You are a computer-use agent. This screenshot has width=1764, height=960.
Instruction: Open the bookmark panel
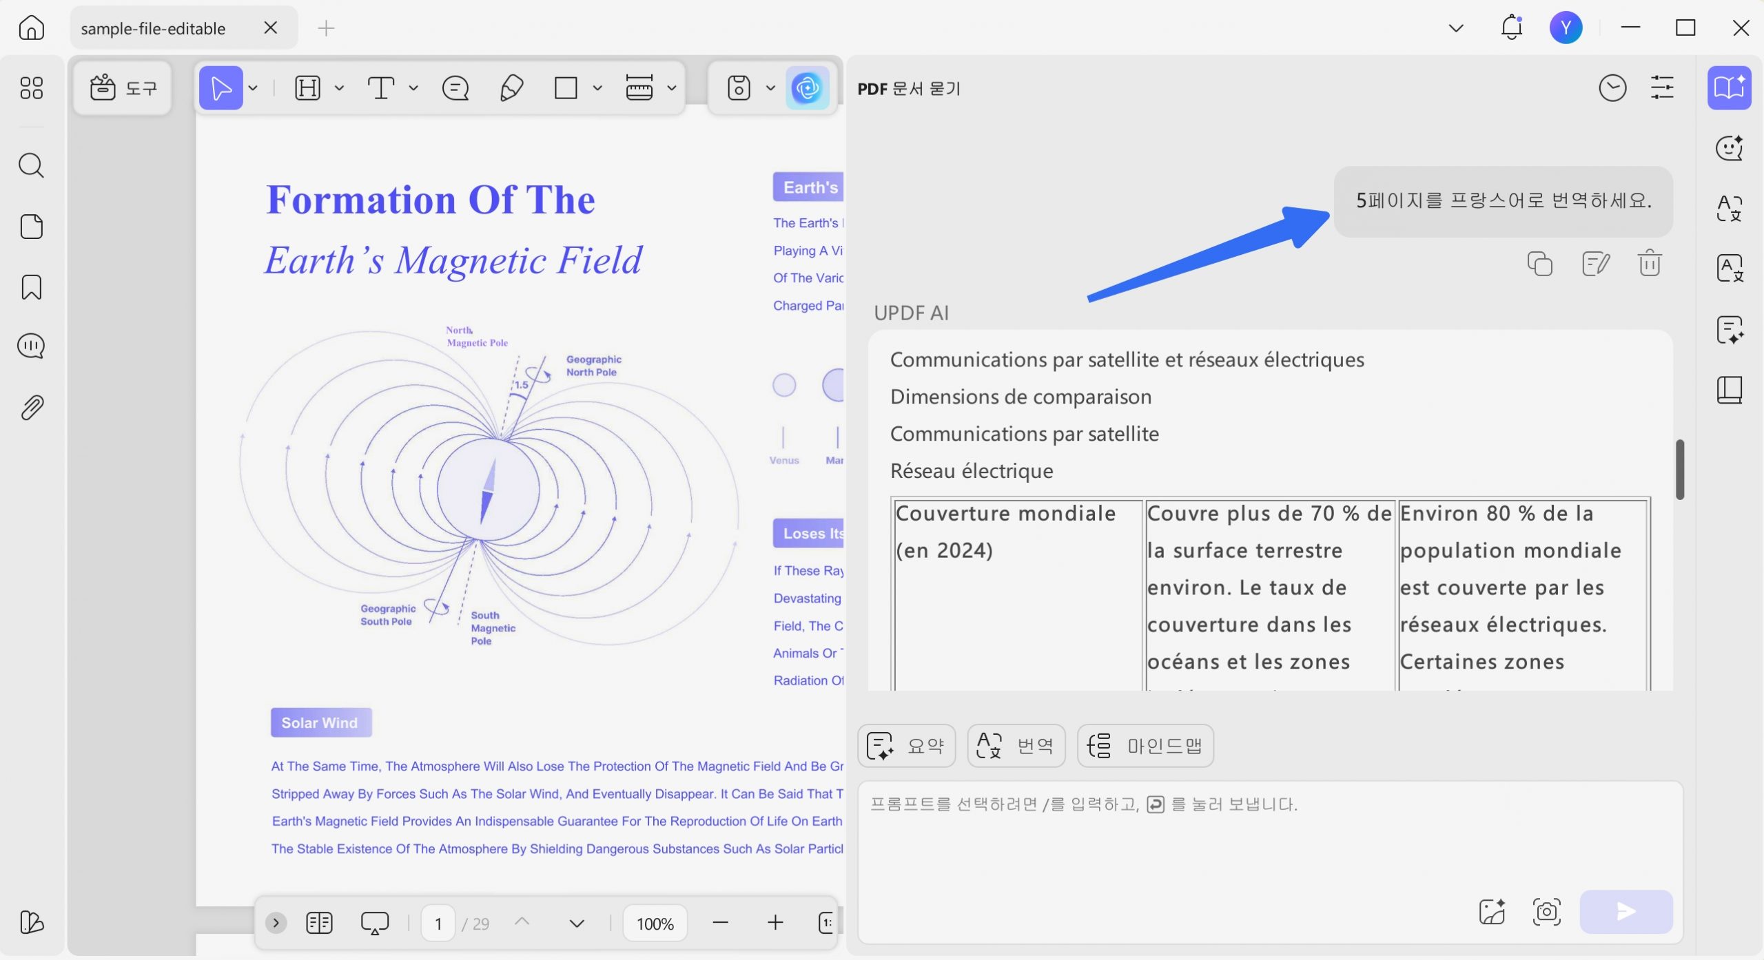click(x=31, y=287)
